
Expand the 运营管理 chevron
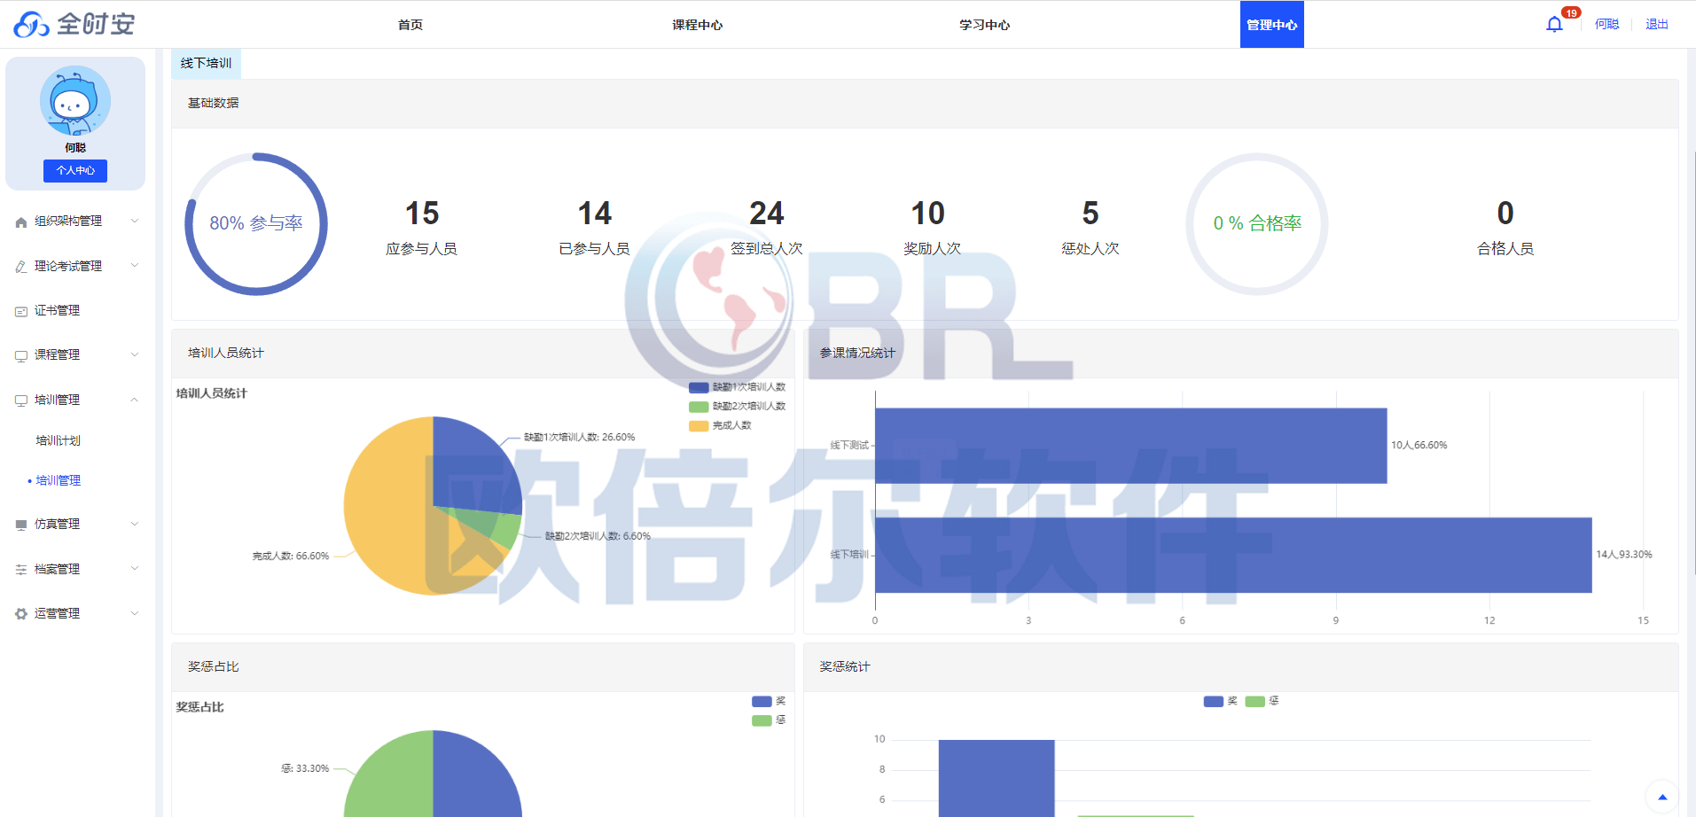[x=135, y=612]
